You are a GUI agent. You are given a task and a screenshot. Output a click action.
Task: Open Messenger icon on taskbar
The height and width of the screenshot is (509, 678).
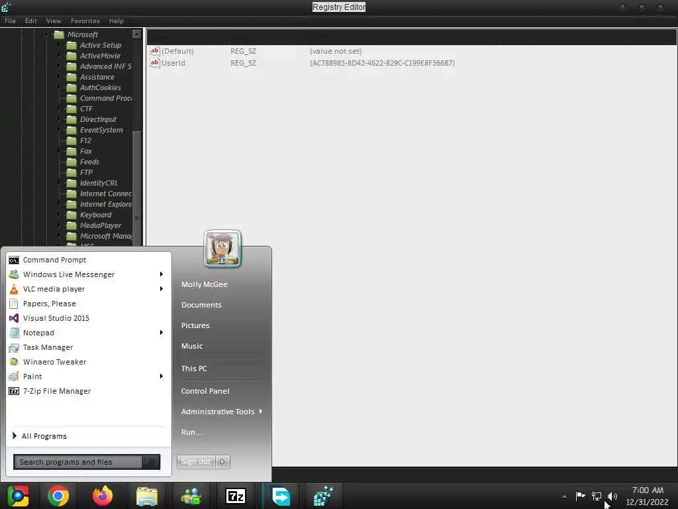(191, 496)
